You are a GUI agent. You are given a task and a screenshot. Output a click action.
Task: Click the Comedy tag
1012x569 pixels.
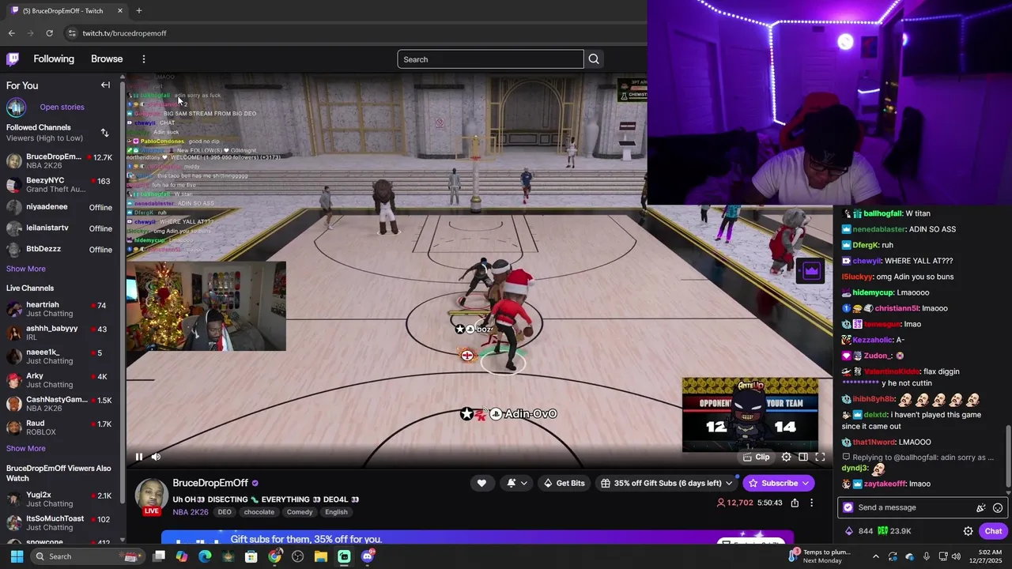click(x=300, y=512)
